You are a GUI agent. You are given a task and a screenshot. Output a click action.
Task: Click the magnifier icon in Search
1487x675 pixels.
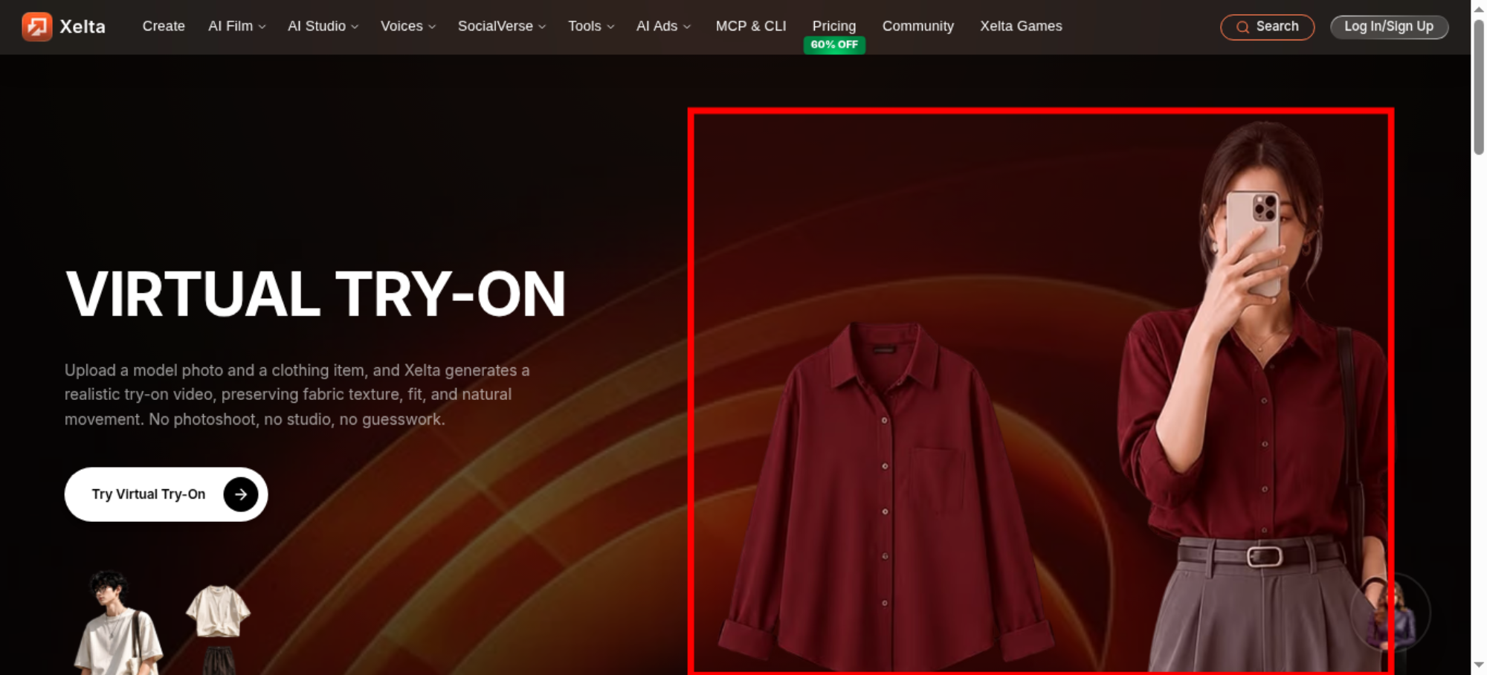[1242, 28]
